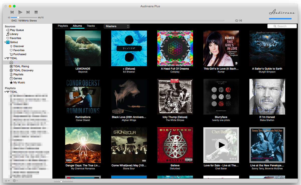
Task: Open Black Love album cover
Action: [129, 97]
